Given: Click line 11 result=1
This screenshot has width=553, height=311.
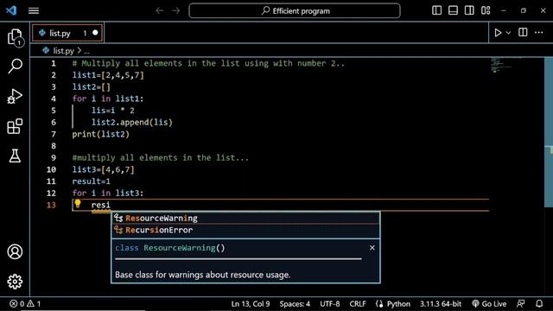Looking at the screenshot, I should pyautogui.click(x=91, y=181).
